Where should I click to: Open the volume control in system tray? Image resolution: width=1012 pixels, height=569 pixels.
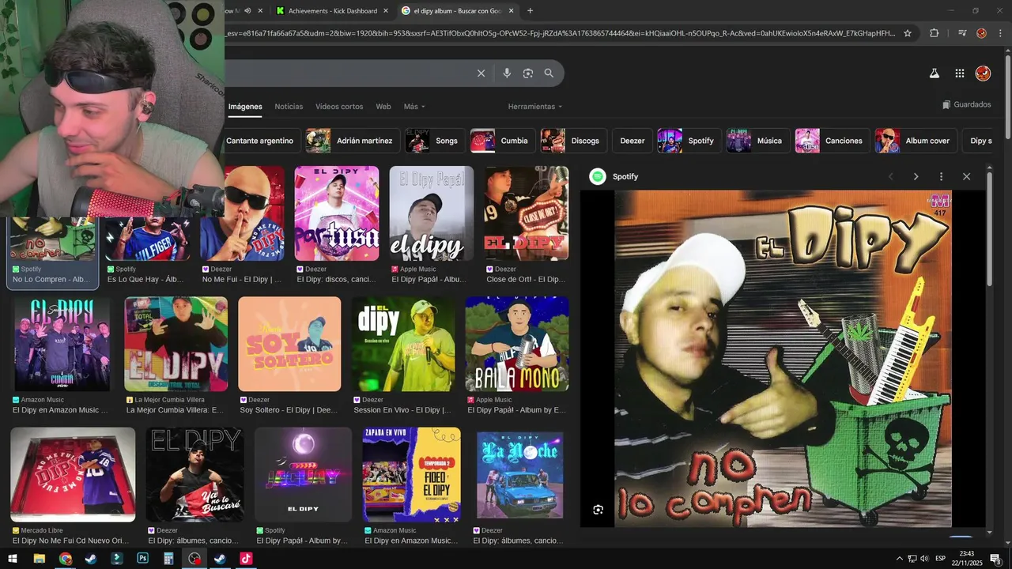pos(924,559)
